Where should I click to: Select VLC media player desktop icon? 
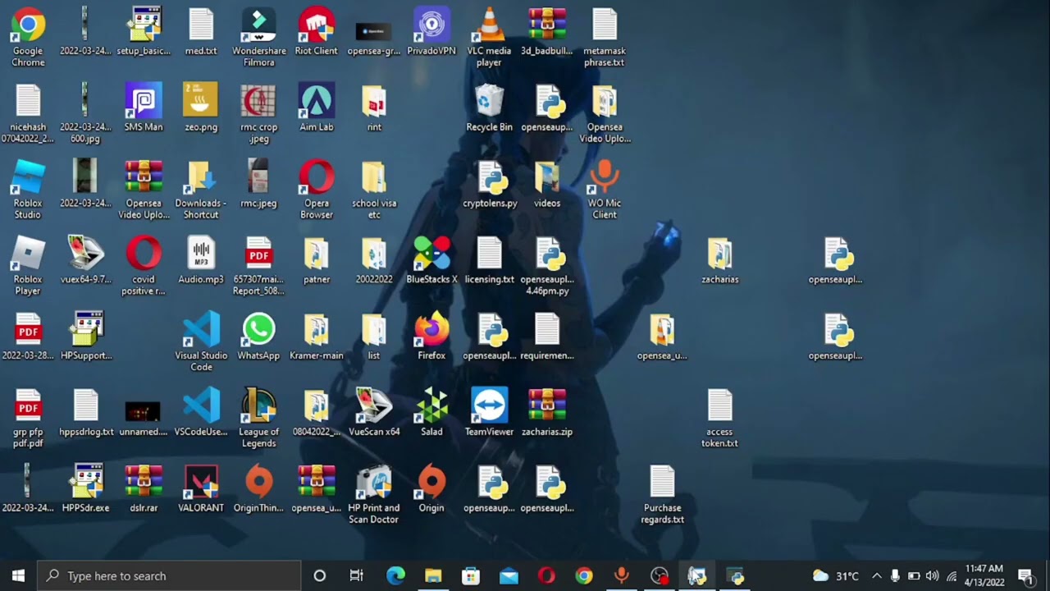point(489,37)
